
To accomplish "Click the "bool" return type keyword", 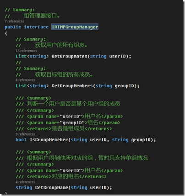I will tap(21, 140).
